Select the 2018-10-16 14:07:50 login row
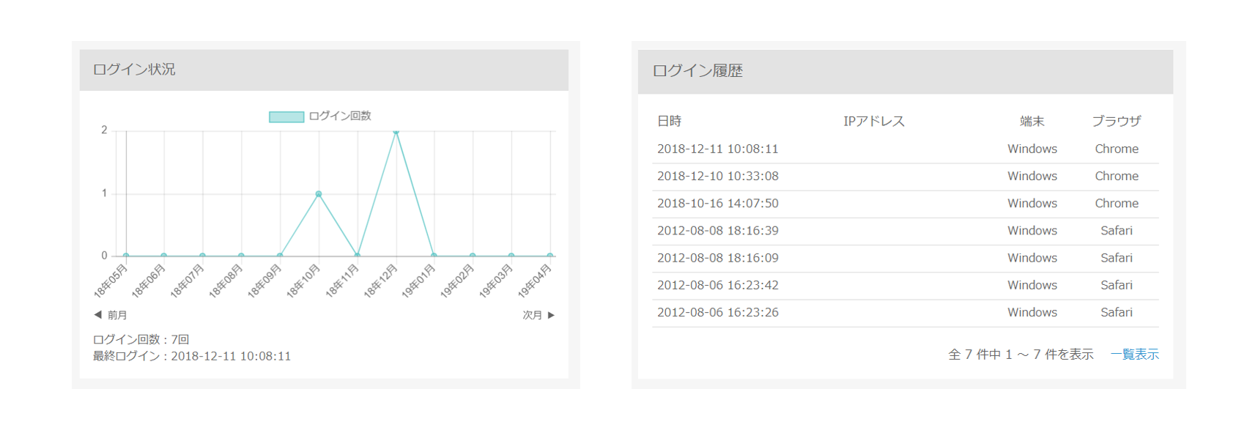 [x=906, y=204]
